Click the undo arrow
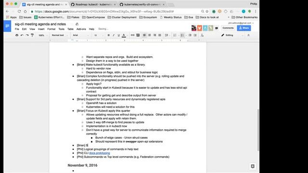 pyautogui.click(x=22, y=35)
